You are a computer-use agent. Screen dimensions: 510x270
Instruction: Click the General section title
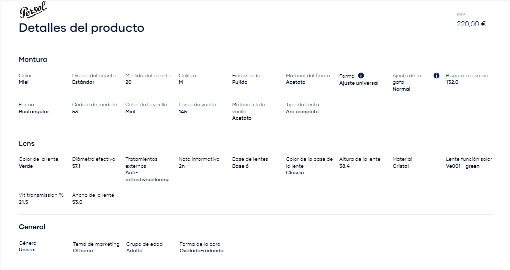coord(32,227)
